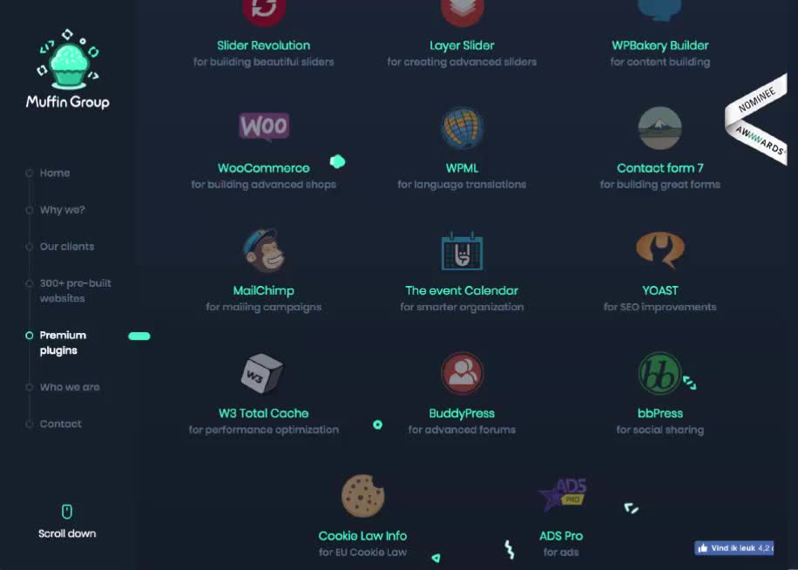This screenshot has height=570, width=798.
Task: Go to Home in the sidebar
Action: (x=55, y=173)
